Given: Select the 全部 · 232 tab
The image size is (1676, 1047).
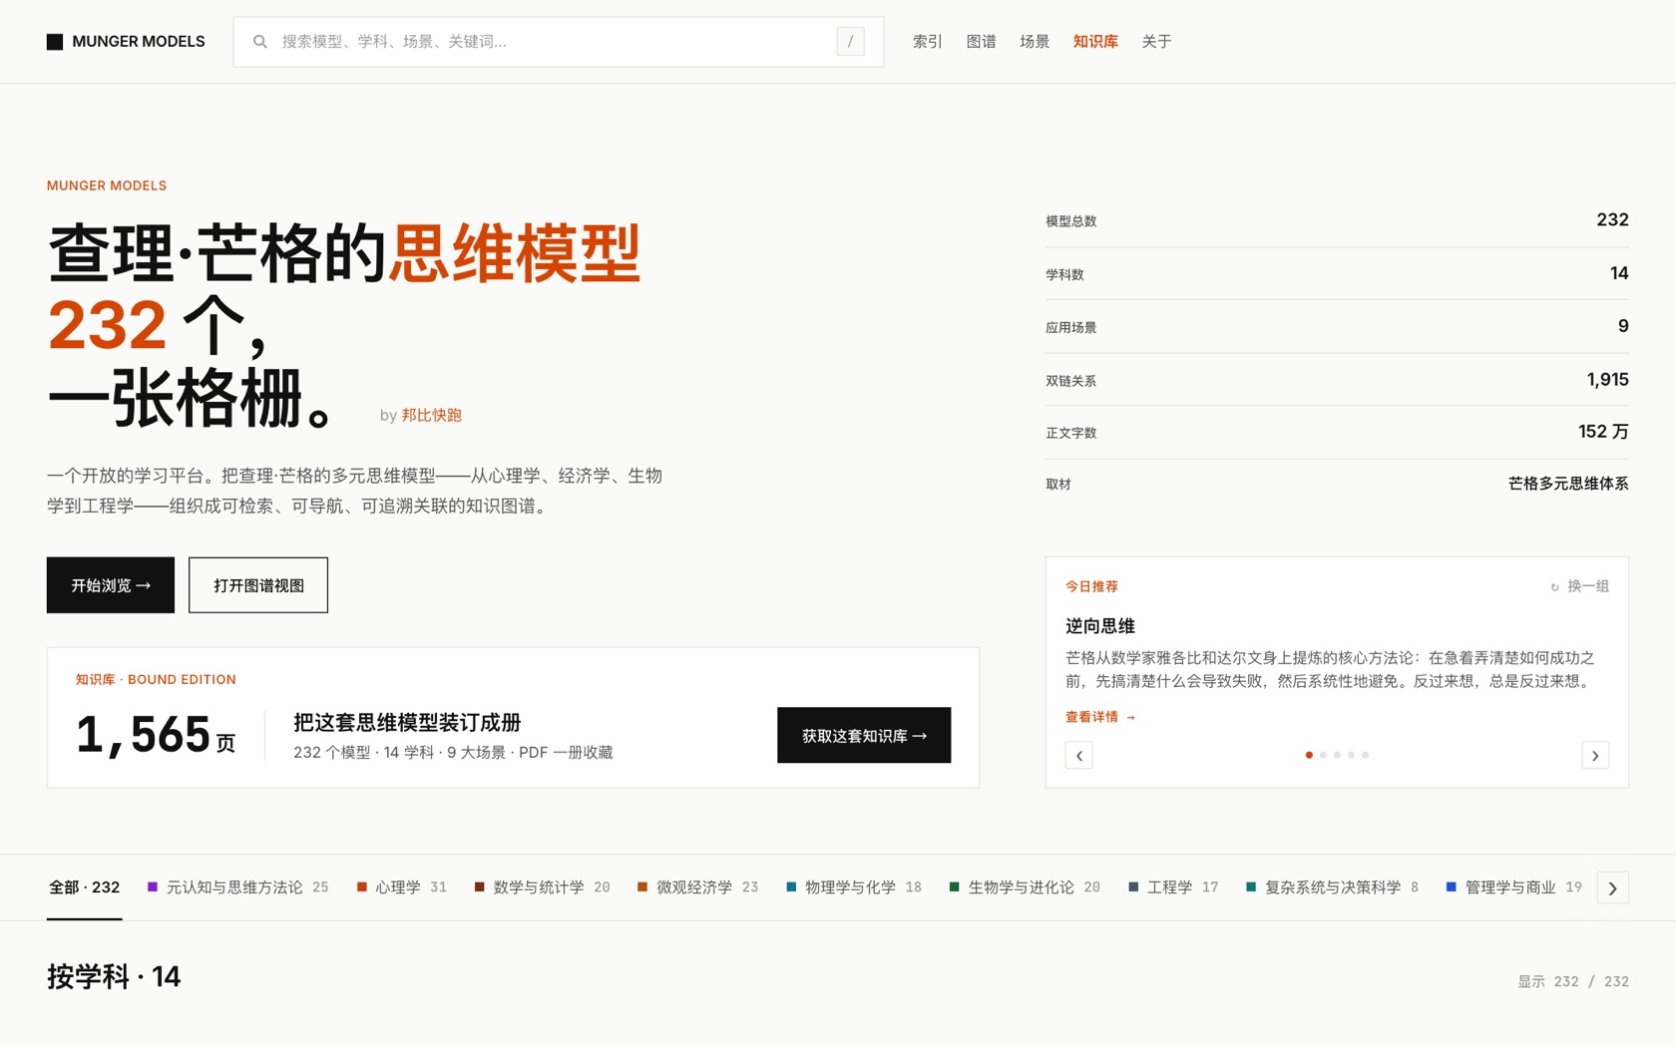Looking at the screenshot, I should [x=85, y=887].
